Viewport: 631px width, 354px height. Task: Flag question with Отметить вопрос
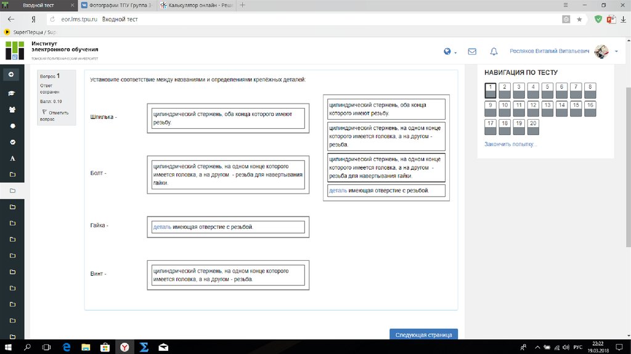55,115
